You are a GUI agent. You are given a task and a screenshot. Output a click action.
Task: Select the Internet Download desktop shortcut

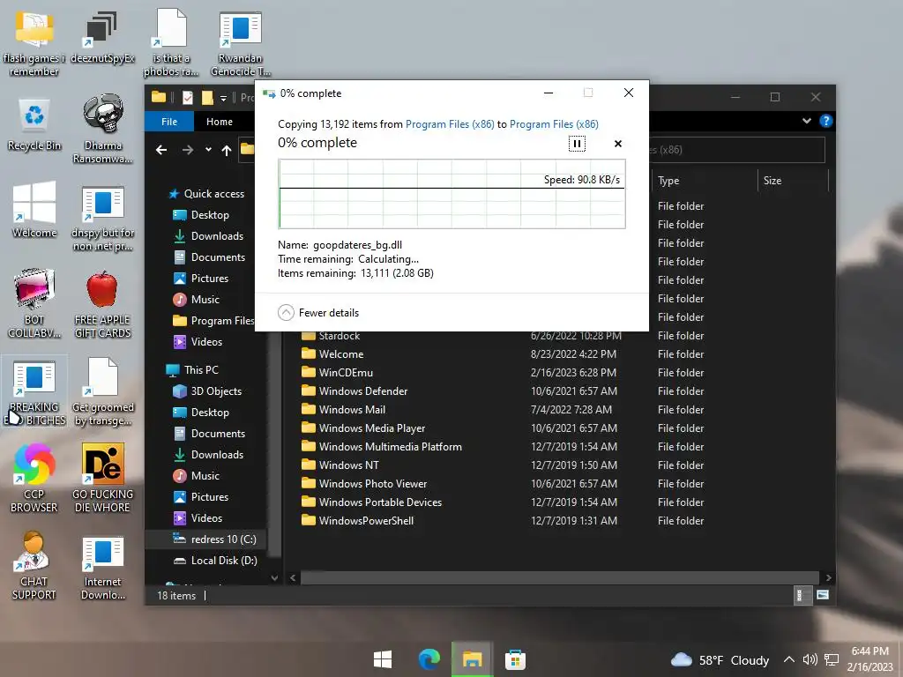pos(102,569)
